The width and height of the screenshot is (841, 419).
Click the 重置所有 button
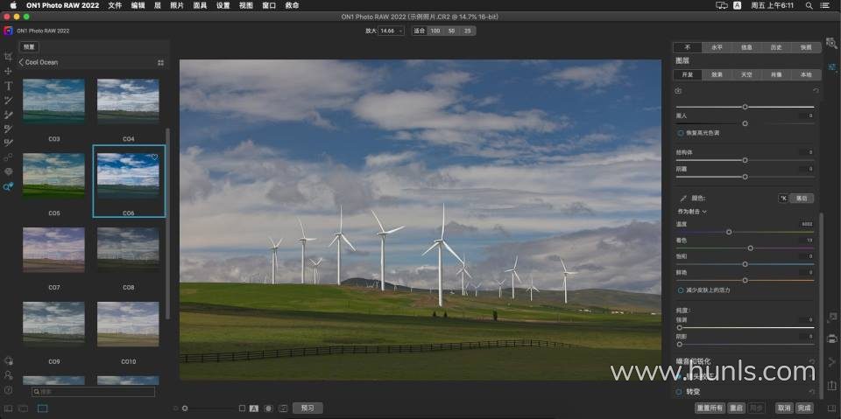coord(710,409)
